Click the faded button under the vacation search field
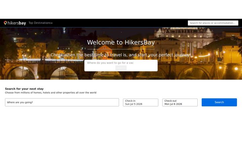This screenshot has height=151, width=242. (x=121, y=68)
